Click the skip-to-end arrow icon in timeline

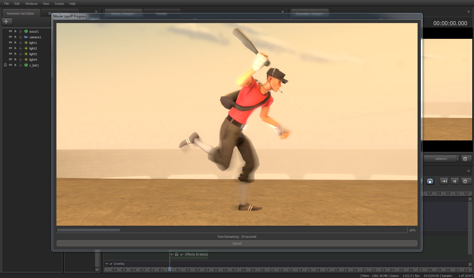click(444, 181)
